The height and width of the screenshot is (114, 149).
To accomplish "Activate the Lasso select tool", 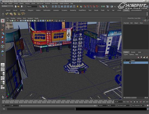I will point(3,25).
